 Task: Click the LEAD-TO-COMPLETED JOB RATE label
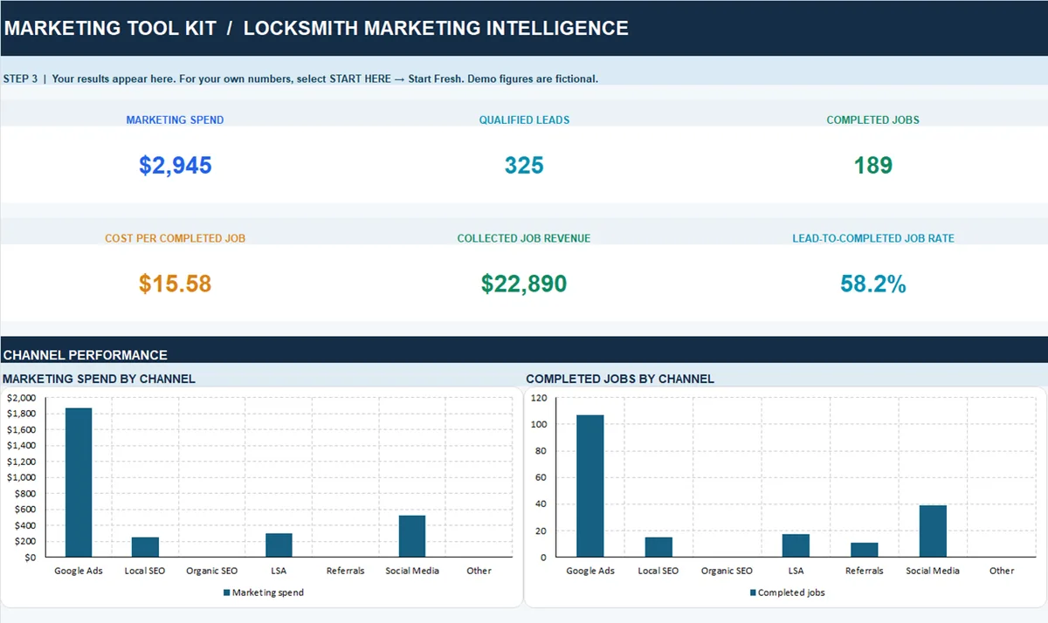[873, 238]
